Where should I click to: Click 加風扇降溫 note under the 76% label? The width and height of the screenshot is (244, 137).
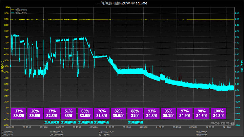(x=101, y=122)
